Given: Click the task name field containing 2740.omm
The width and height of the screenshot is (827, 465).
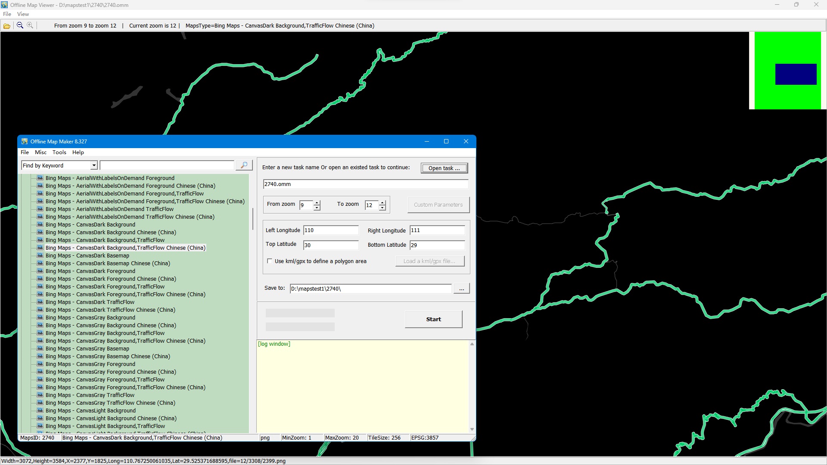Looking at the screenshot, I should tap(365, 184).
